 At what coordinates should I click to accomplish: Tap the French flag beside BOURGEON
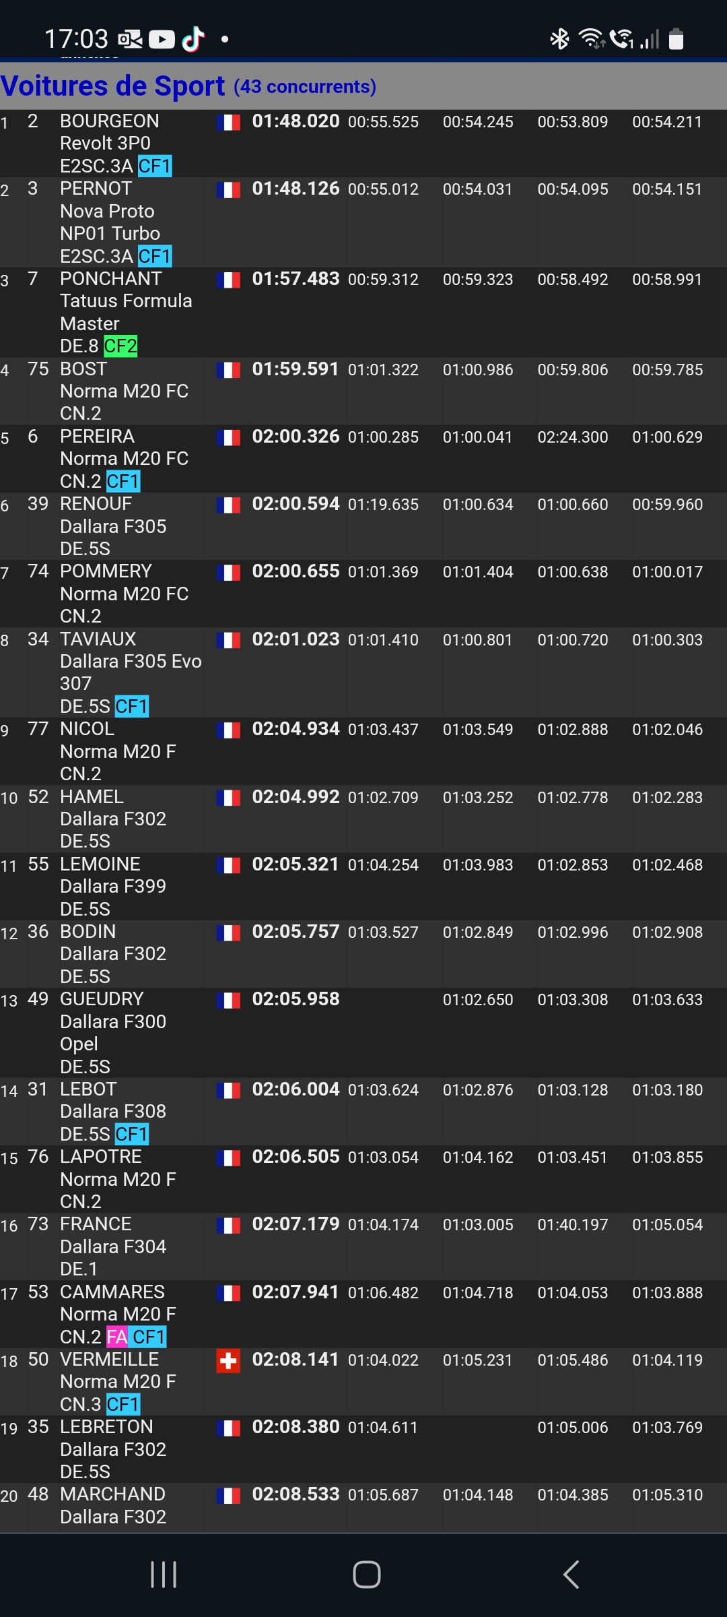tap(228, 122)
